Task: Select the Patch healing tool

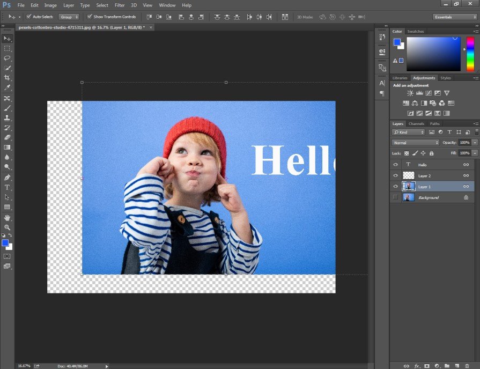Action: click(x=7, y=98)
